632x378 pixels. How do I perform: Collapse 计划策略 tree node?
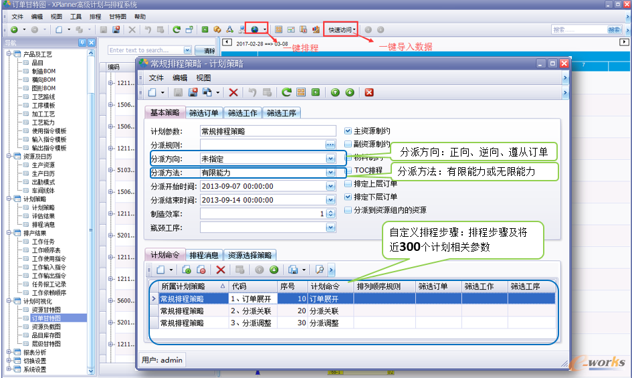coord(9,199)
